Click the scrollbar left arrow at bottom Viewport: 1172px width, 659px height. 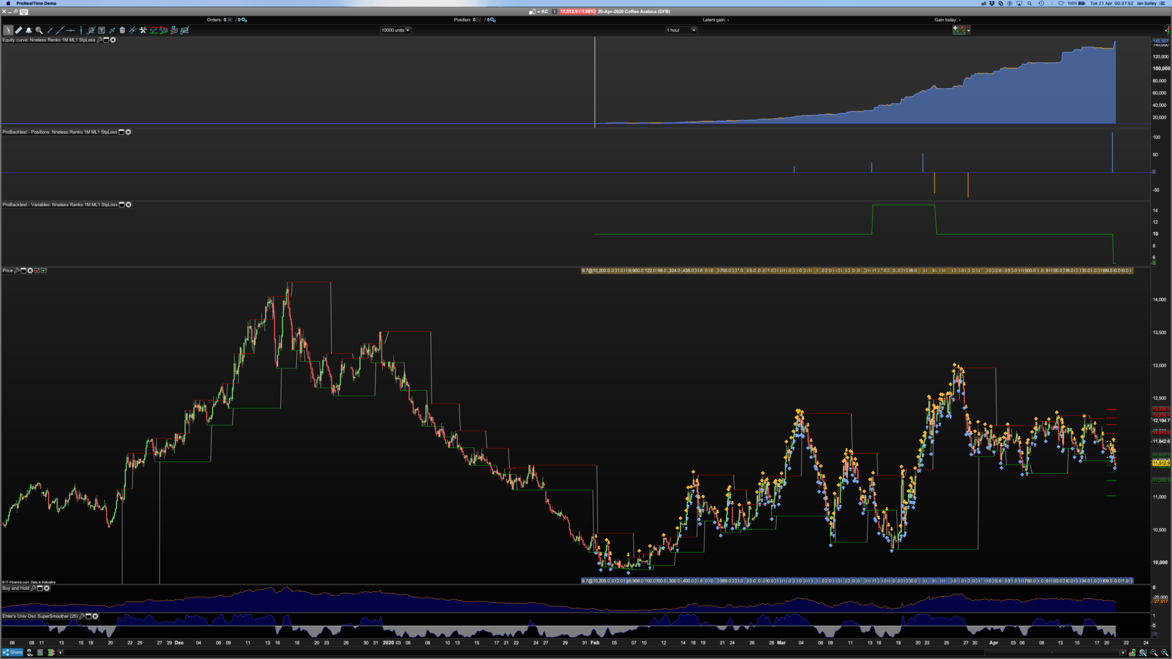coord(61,652)
